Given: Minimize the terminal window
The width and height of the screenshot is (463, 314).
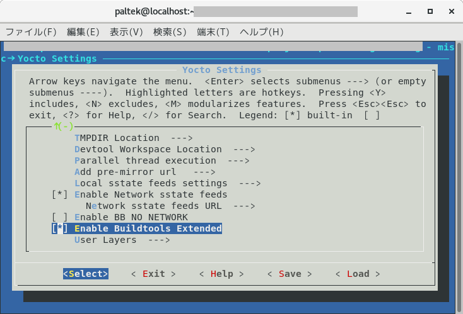Looking at the screenshot, I should (409, 12).
